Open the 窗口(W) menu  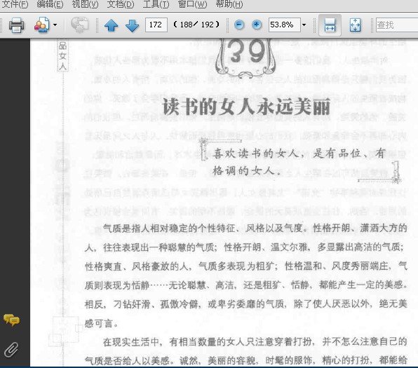point(192,4)
